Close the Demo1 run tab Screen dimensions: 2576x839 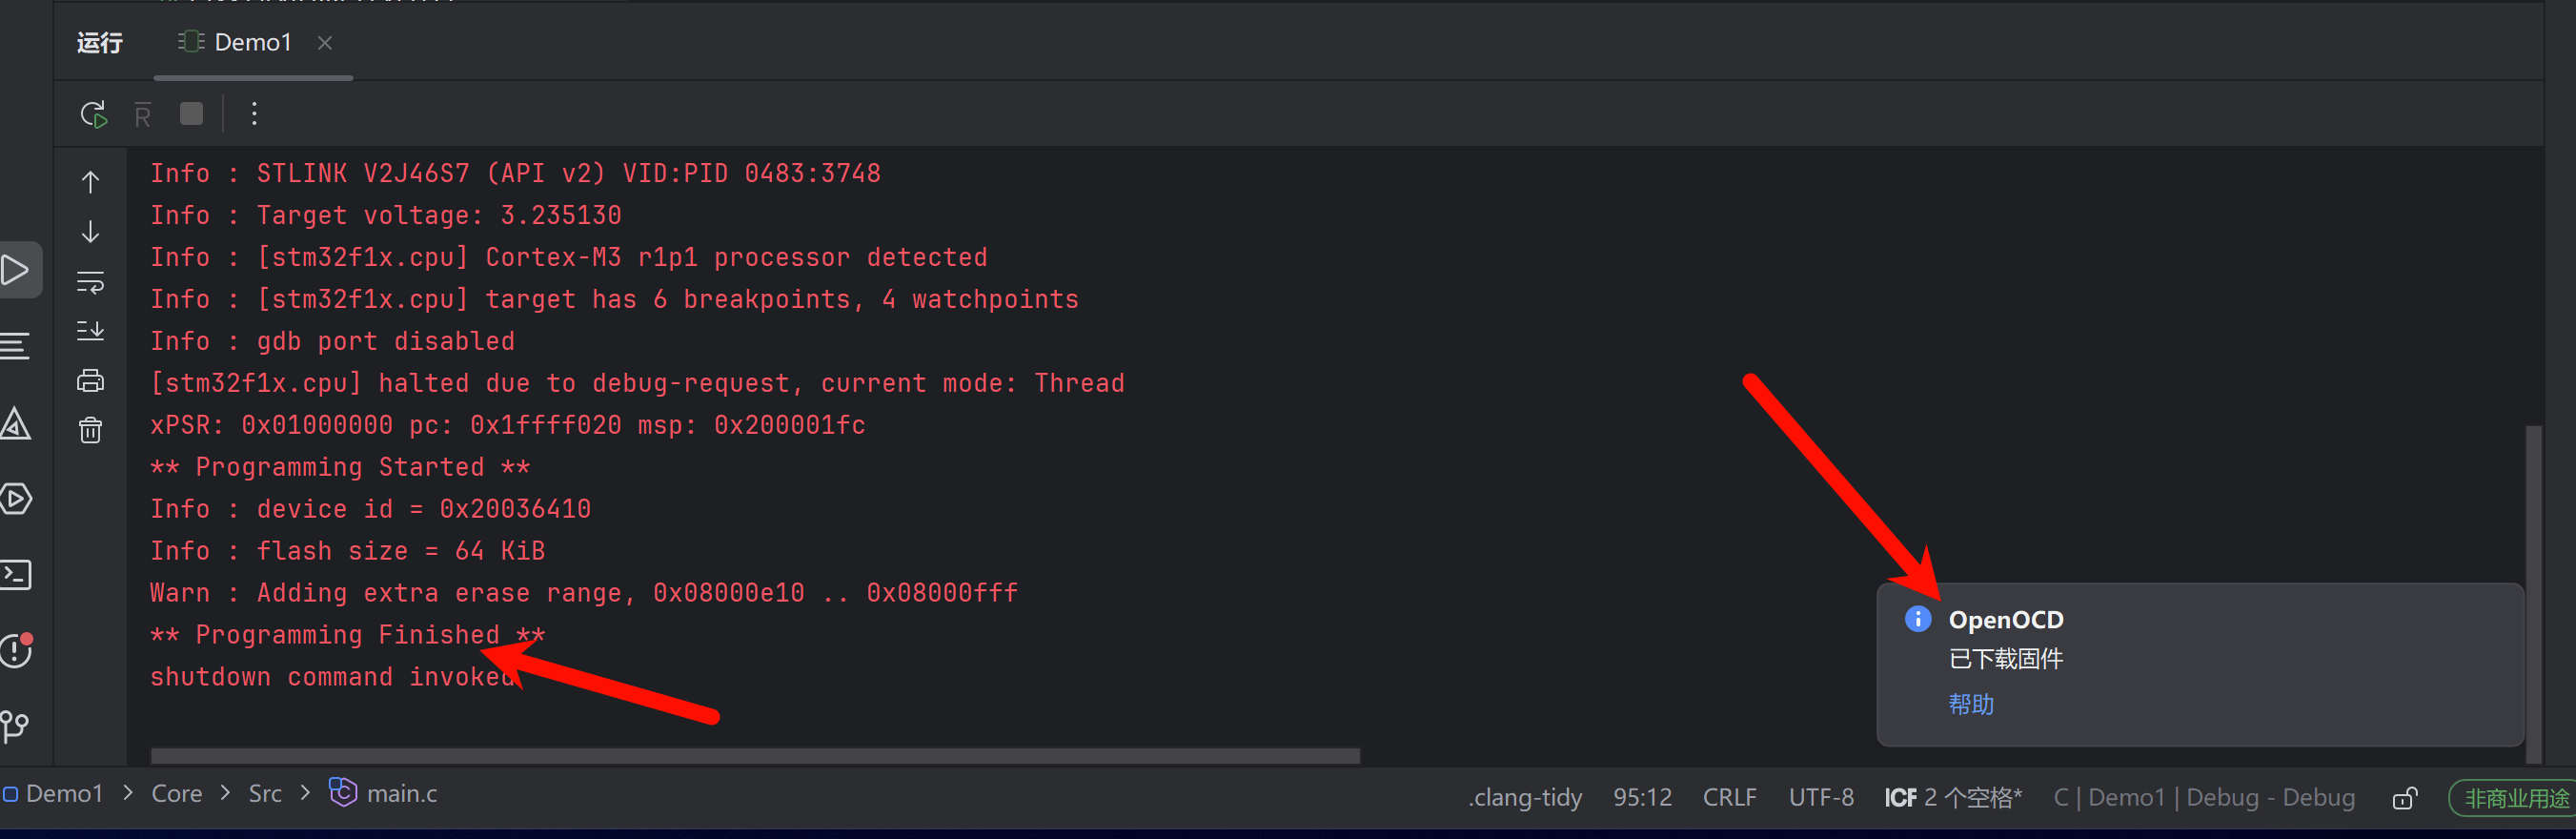click(324, 42)
